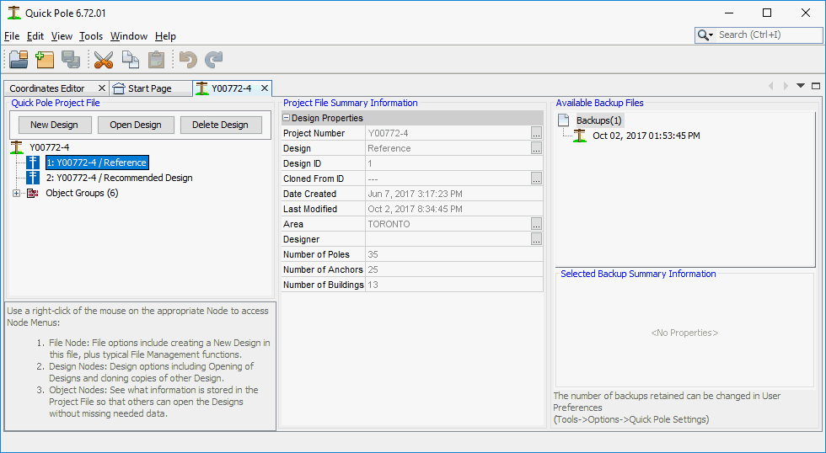
Task: Close the Coordinates Editor tab
Action: 102,88
